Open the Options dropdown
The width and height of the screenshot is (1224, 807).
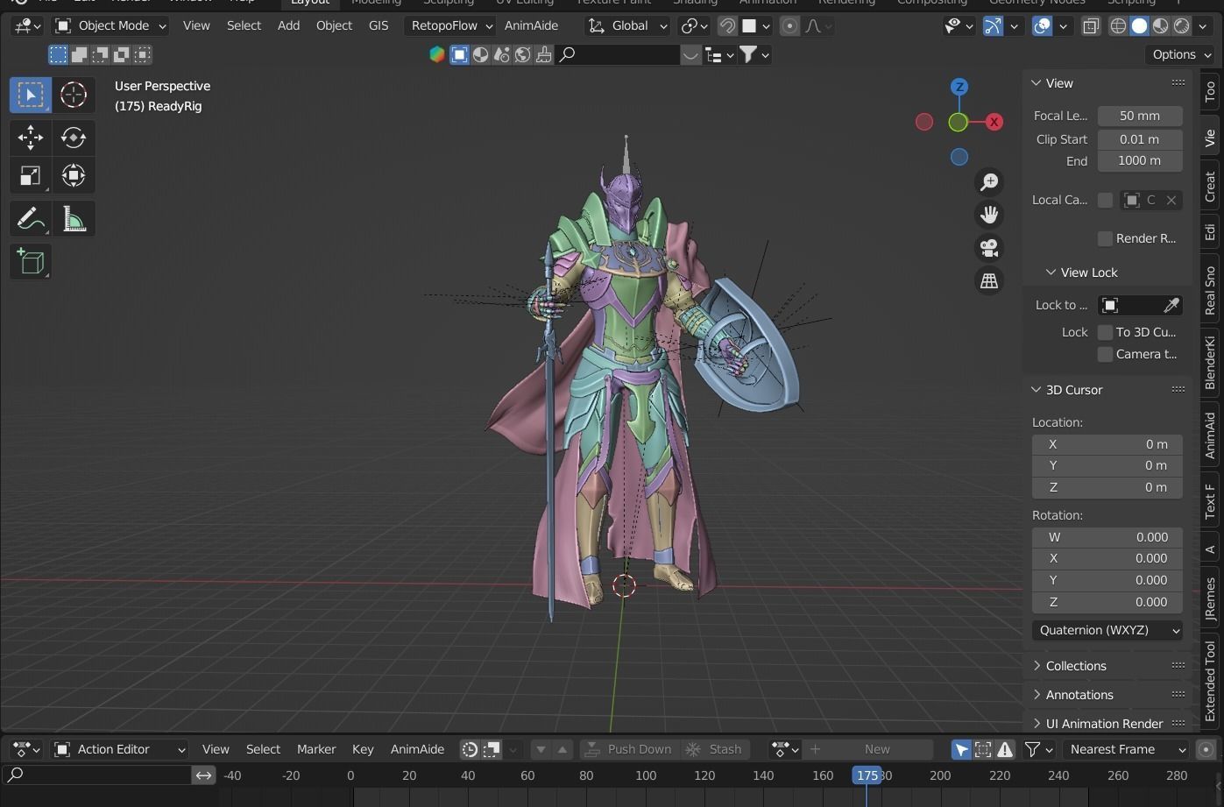(1182, 54)
